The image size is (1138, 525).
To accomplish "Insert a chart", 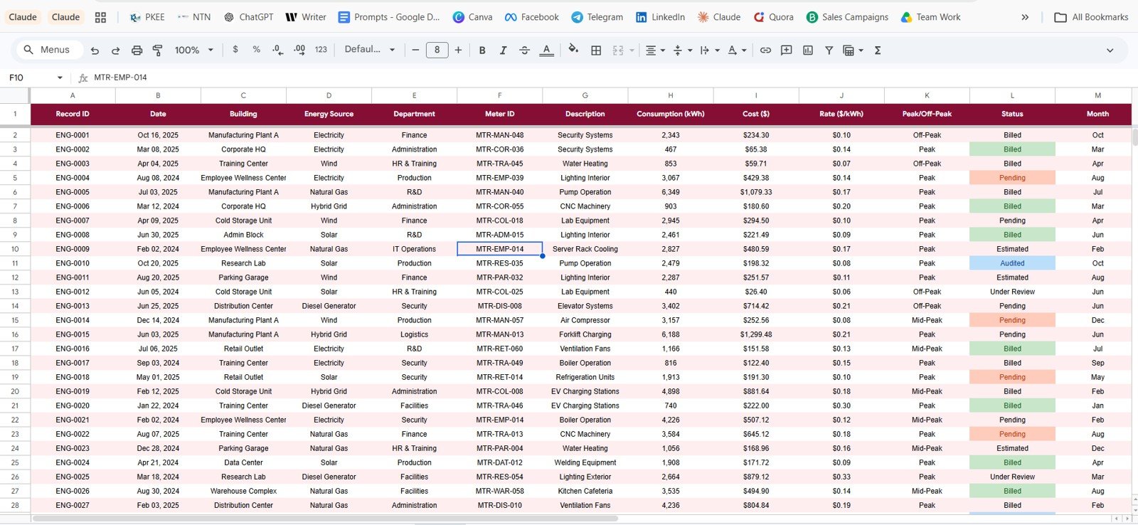I will (x=808, y=50).
